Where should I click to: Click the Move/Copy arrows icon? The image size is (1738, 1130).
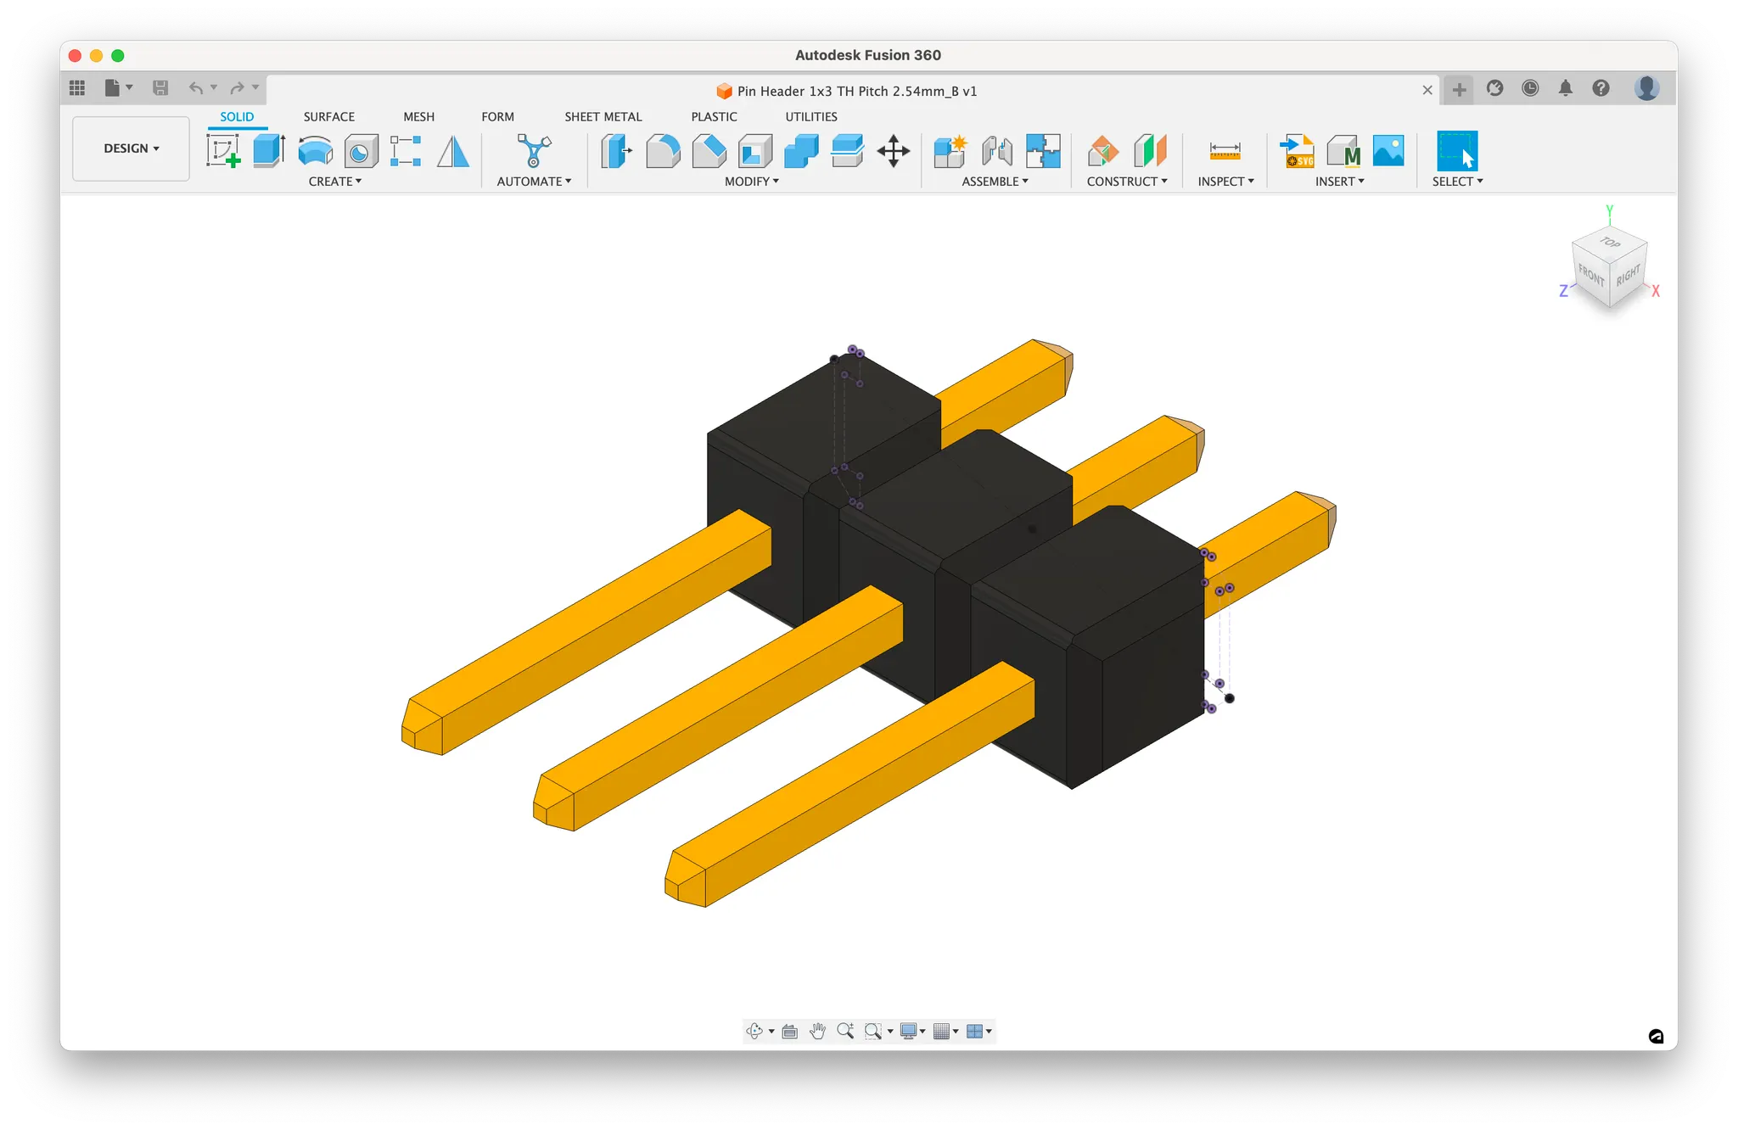pos(893,151)
